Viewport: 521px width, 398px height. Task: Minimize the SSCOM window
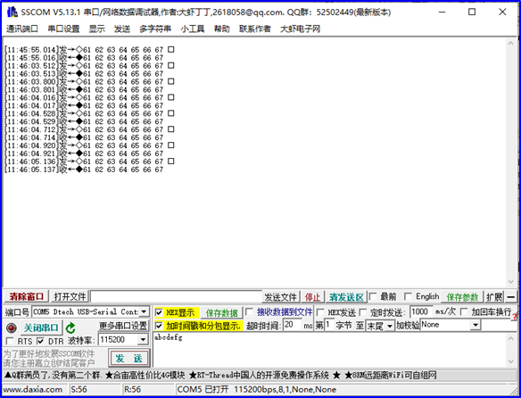[x=442, y=12]
